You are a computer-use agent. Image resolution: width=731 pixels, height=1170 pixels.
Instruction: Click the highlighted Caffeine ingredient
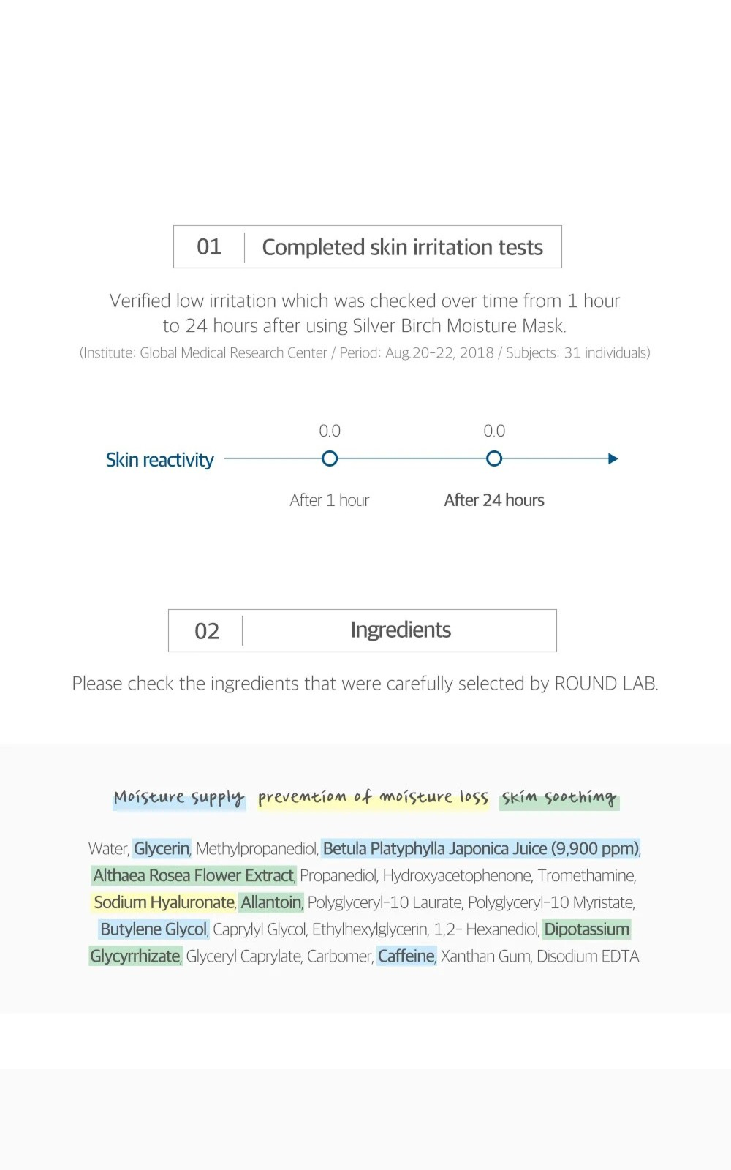pyautogui.click(x=406, y=956)
